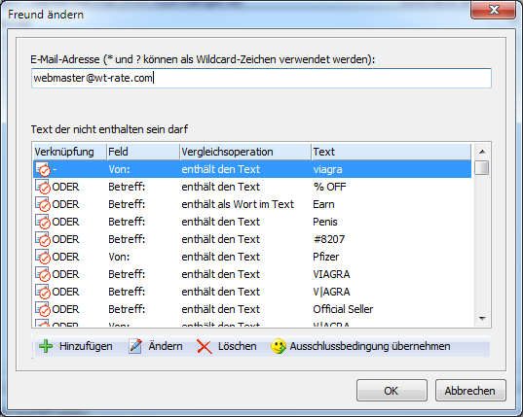Confirm the dialog with OK
The width and height of the screenshot is (523, 417).
(x=392, y=391)
